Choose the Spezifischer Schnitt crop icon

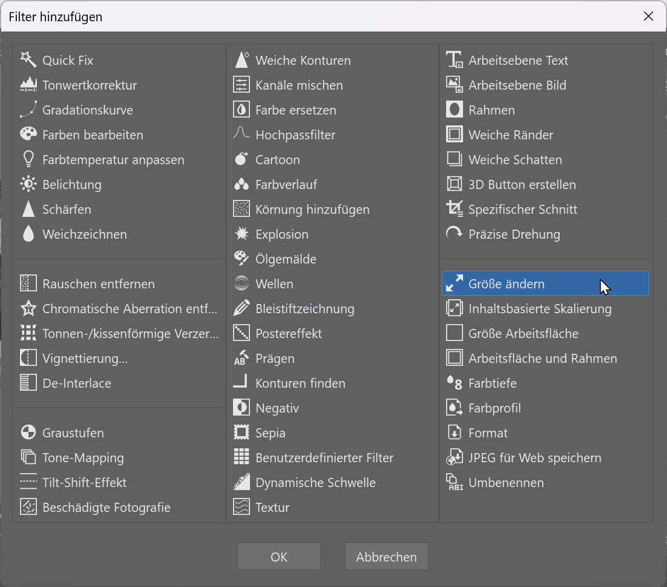[454, 209]
